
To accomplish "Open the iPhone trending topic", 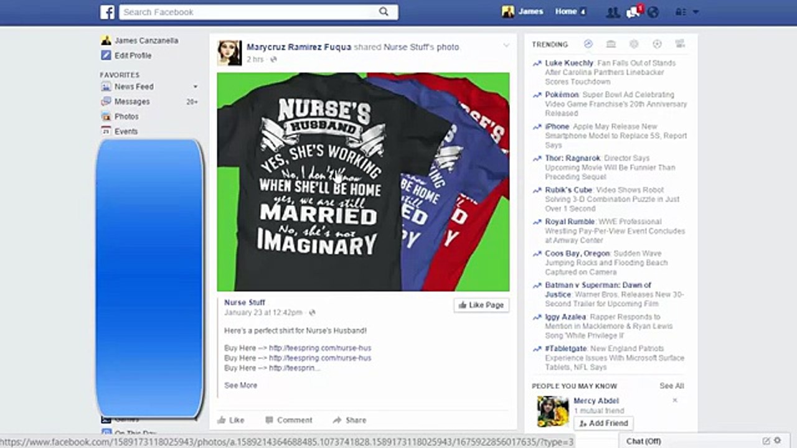I will click(x=557, y=126).
